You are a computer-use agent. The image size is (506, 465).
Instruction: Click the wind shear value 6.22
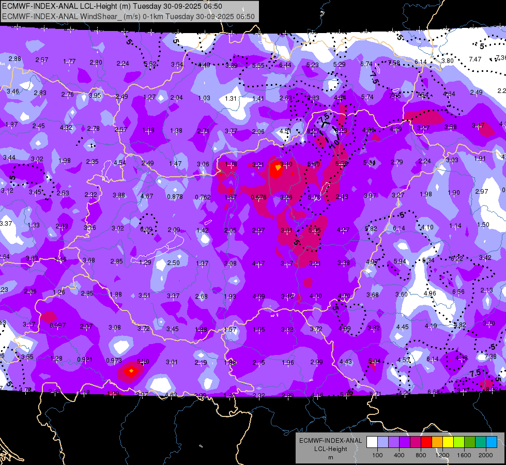point(456,258)
